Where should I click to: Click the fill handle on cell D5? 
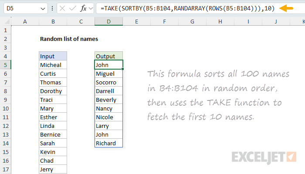(x=122, y=69)
